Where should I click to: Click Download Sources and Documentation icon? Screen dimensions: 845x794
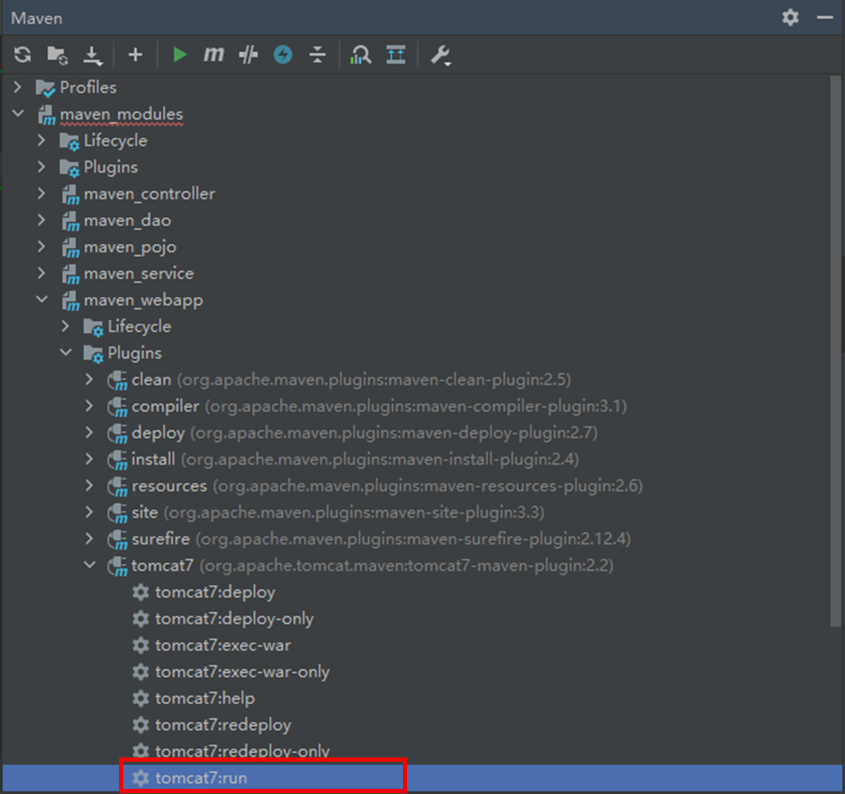(93, 55)
